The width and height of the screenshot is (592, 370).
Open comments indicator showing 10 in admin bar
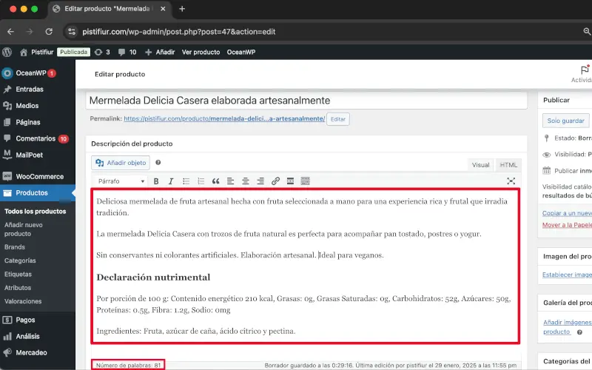click(x=127, y=52)
